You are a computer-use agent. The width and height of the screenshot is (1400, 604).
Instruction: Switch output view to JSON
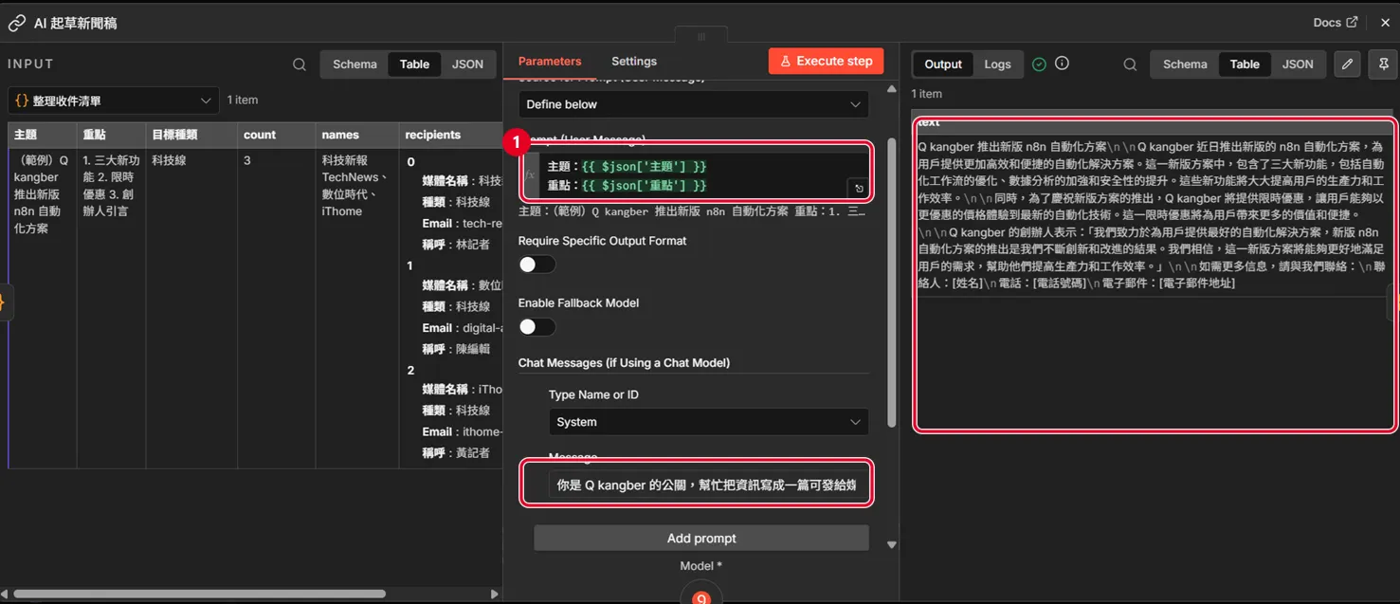coord(1298,64)
